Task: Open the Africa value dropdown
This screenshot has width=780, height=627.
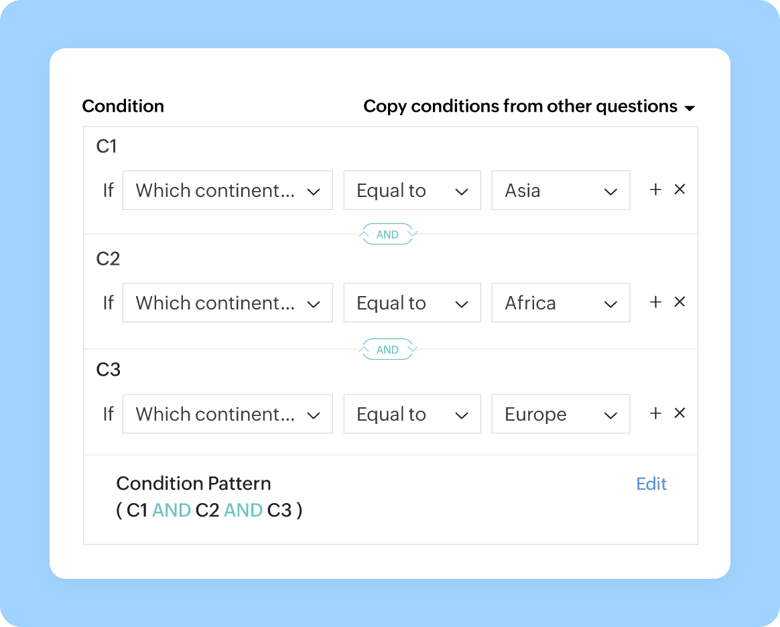Action: (560, 303)
